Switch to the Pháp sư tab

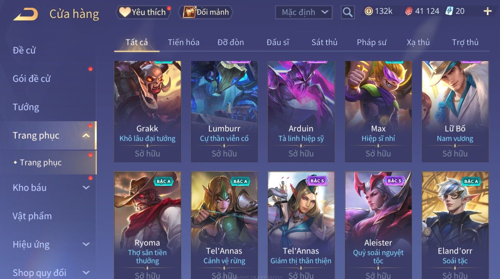point(372,42)
